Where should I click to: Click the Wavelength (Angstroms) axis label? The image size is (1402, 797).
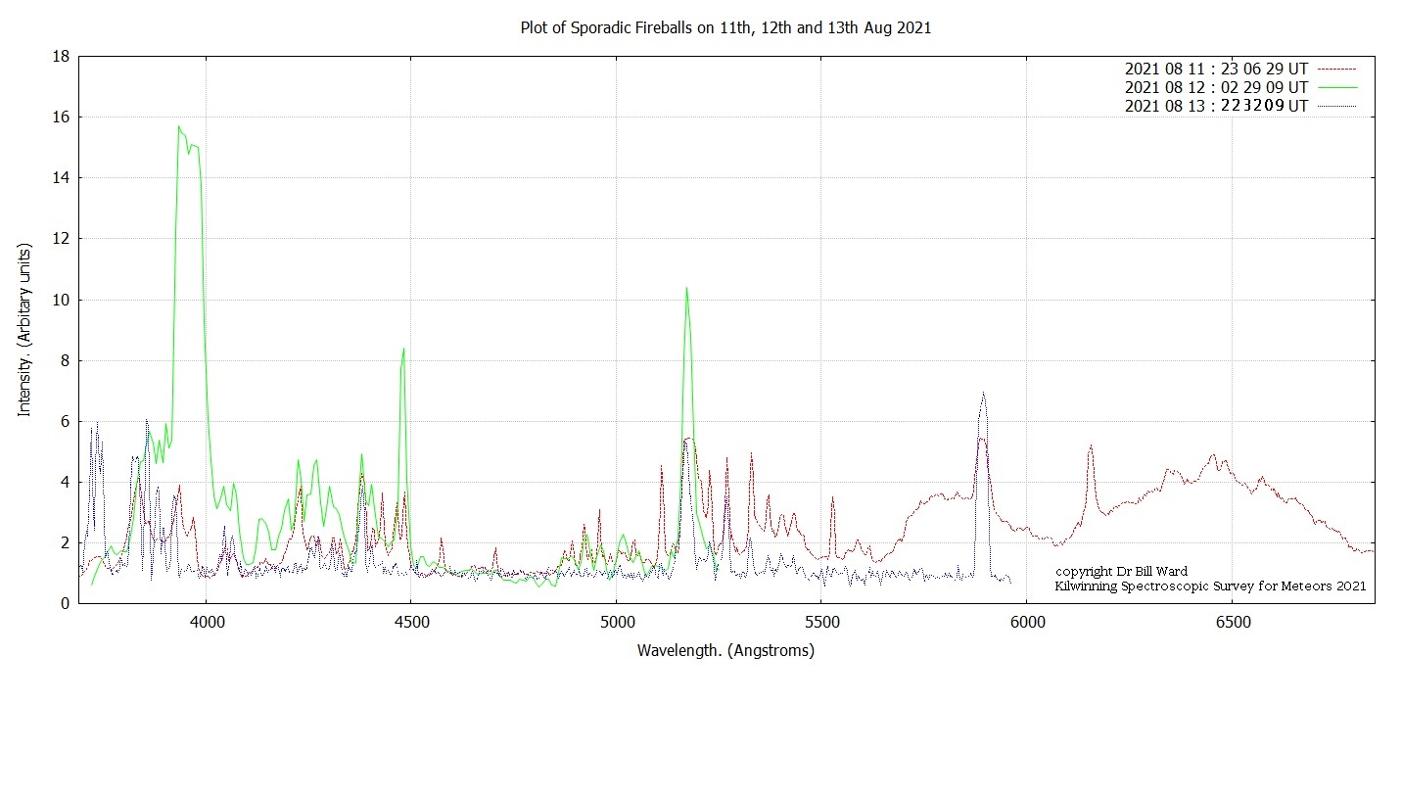click(x=725, y=650)
